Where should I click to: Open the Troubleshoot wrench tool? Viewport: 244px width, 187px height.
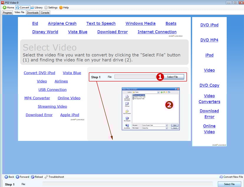pyautogui.click(x=46, y=177)
